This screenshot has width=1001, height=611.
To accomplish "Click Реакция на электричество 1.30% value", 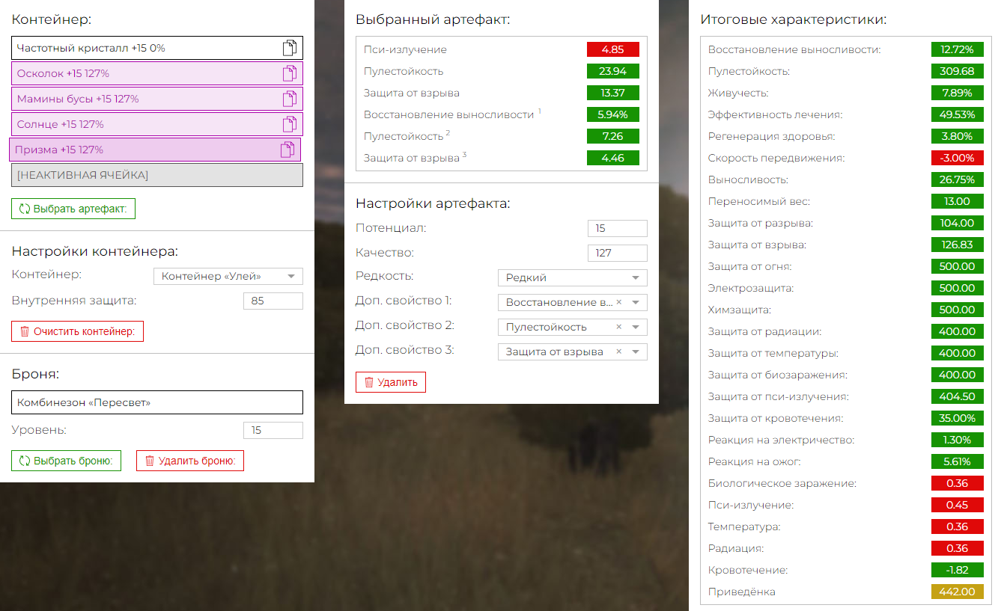I will [958, 440].
